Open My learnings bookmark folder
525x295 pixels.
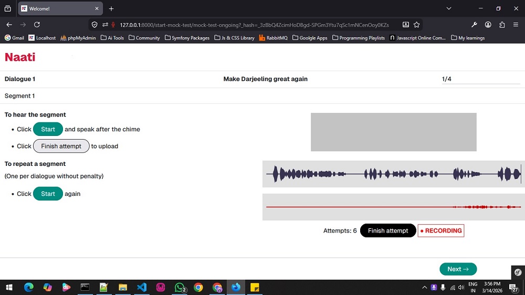point(468,38)
